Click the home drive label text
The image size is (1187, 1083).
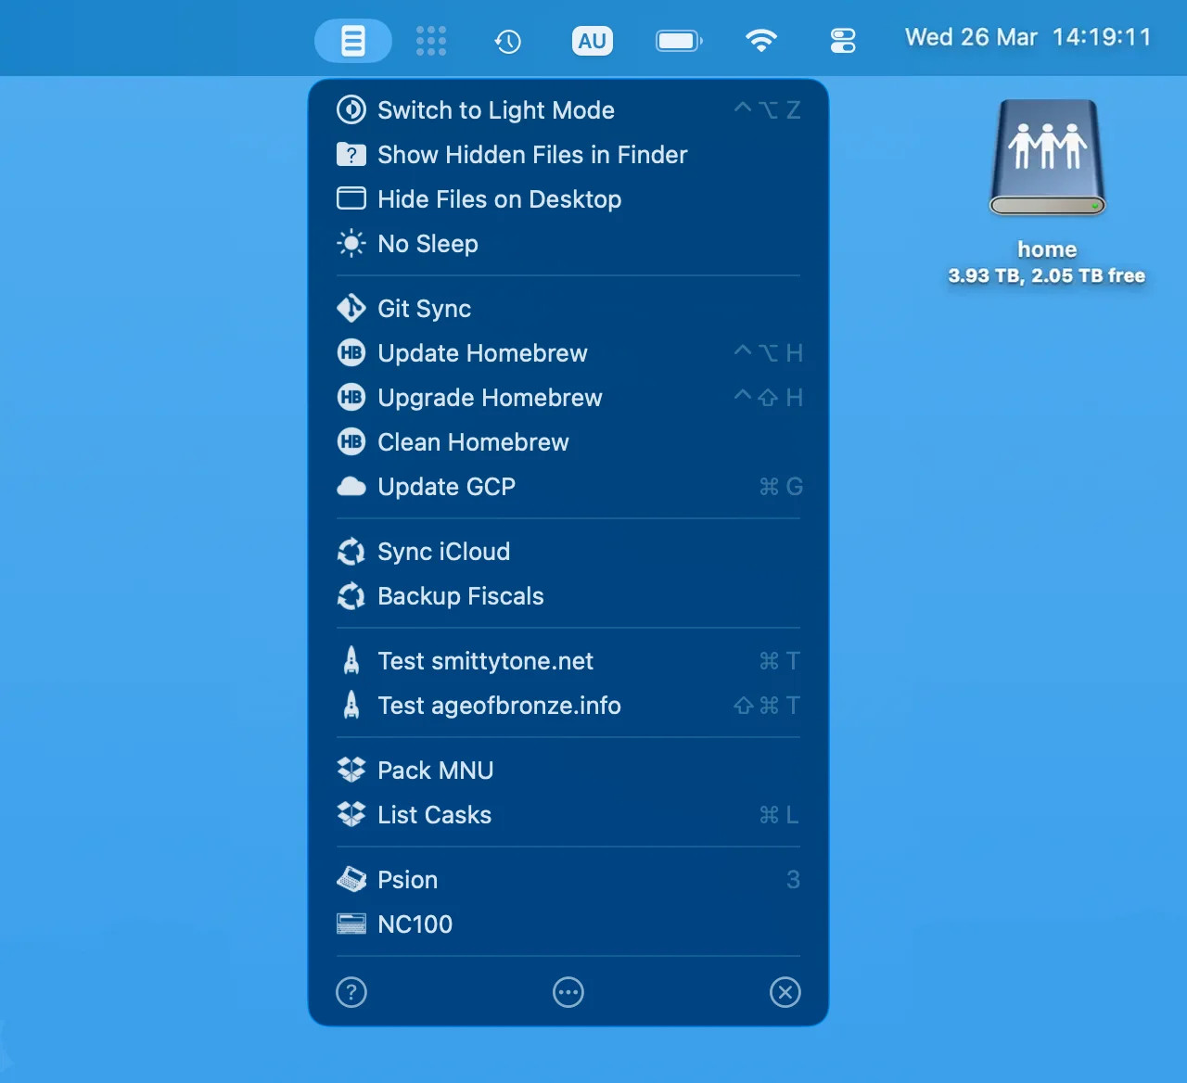(x=1047, y=249)
